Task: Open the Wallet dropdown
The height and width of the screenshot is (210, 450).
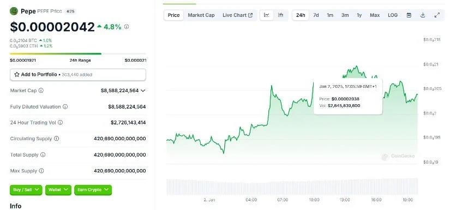Action: 58,190
